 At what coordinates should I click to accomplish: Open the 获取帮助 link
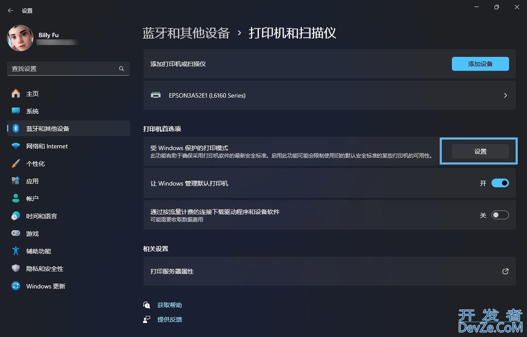pos(169,305)
